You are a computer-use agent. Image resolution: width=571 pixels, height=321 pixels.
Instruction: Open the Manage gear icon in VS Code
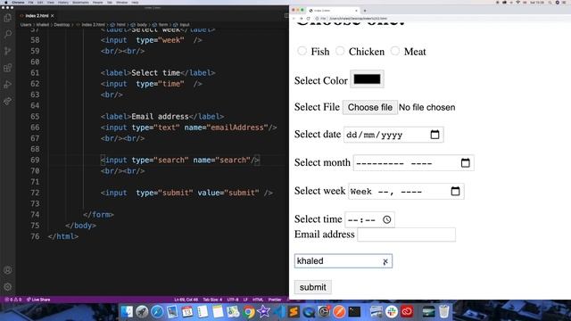8,287
